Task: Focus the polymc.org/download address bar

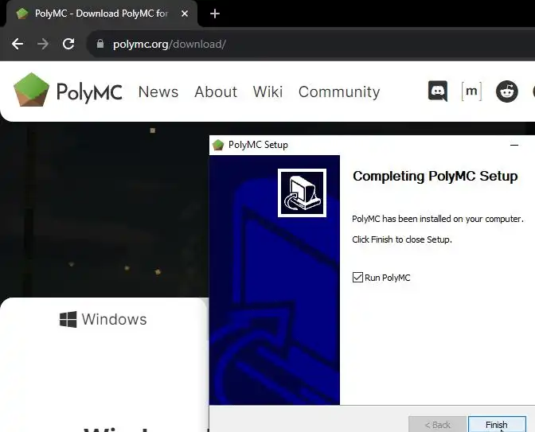Action: click(310, 44)
